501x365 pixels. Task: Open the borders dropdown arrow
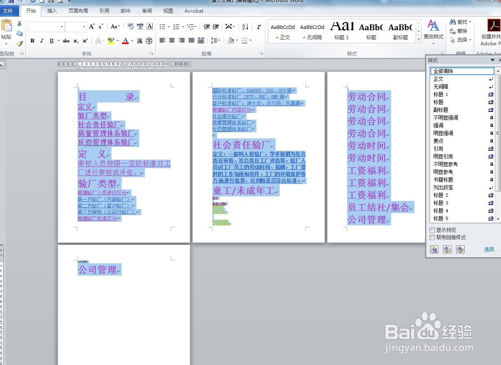tap(250, 40)
